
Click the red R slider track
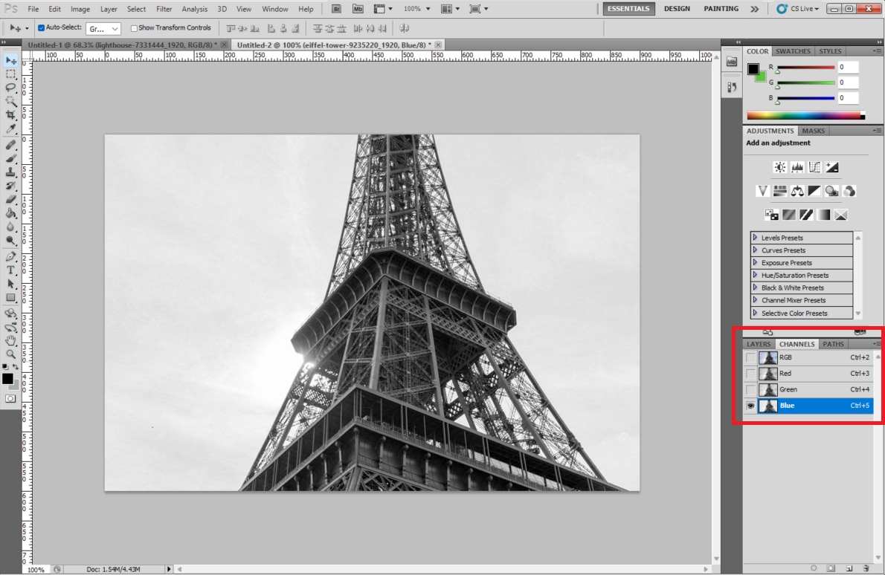805,68
